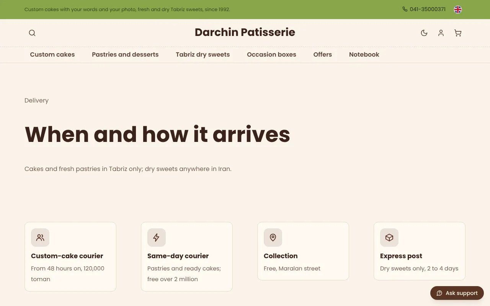Toggle dark mode moon icon

(x=424, y=33)
